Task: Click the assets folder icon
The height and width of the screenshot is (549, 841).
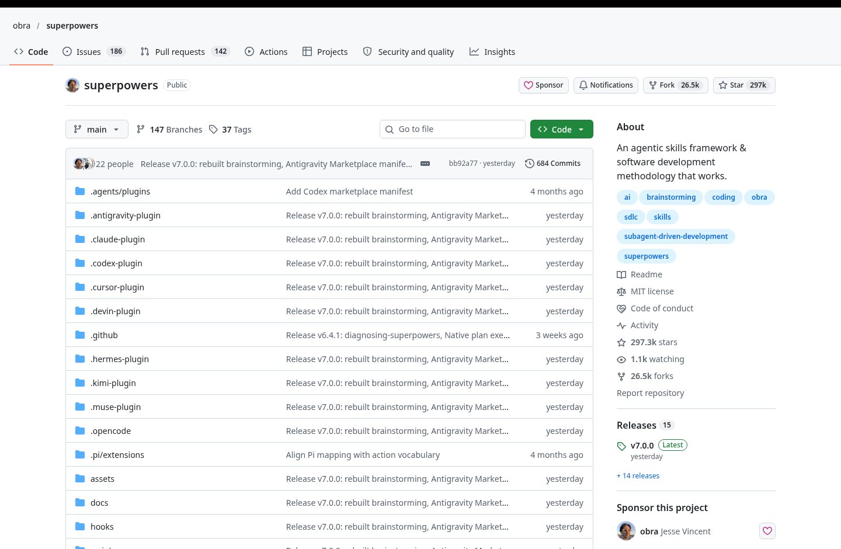Action: click(x=80, y=478)
